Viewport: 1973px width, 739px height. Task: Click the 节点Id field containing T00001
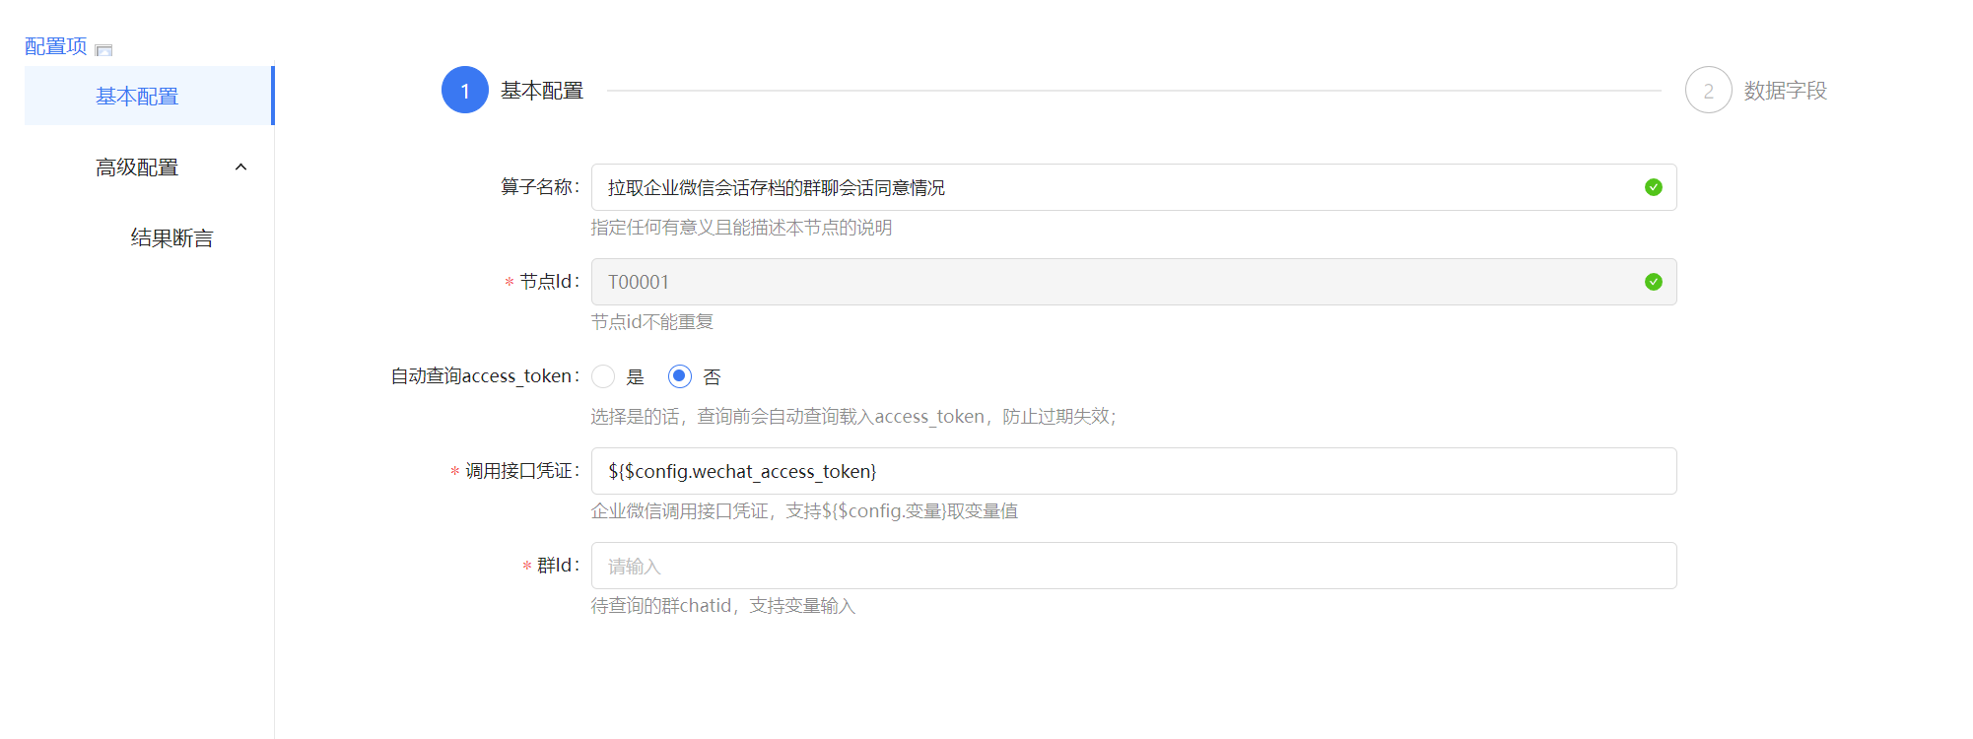coord(1114,282)
